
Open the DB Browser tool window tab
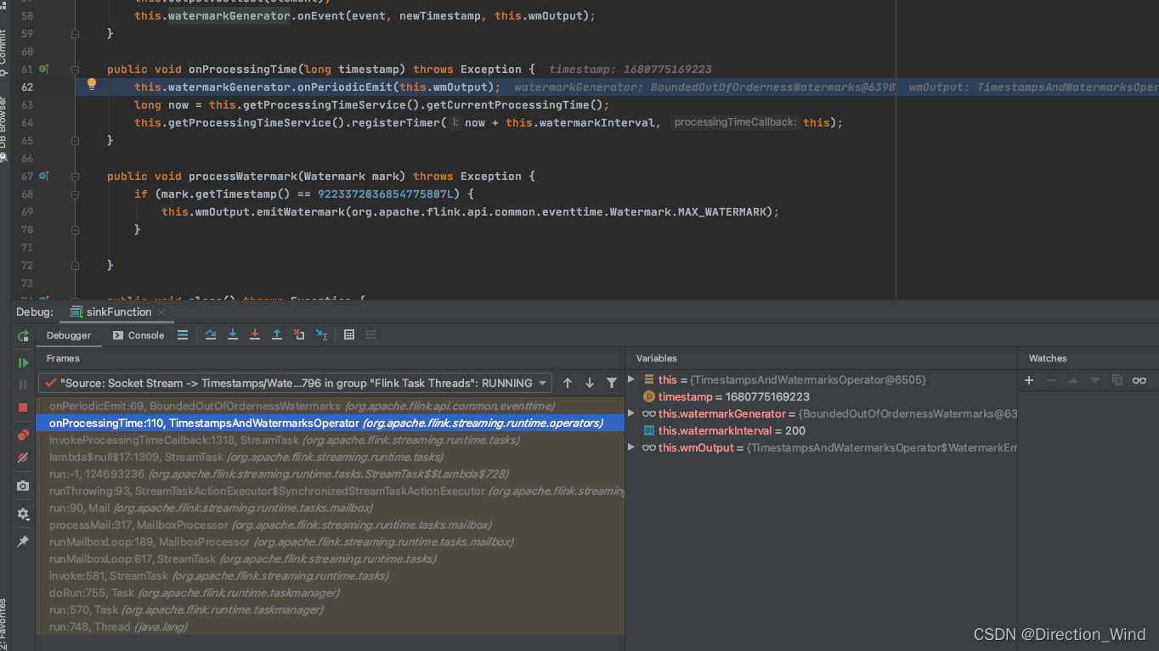[4, 129]
